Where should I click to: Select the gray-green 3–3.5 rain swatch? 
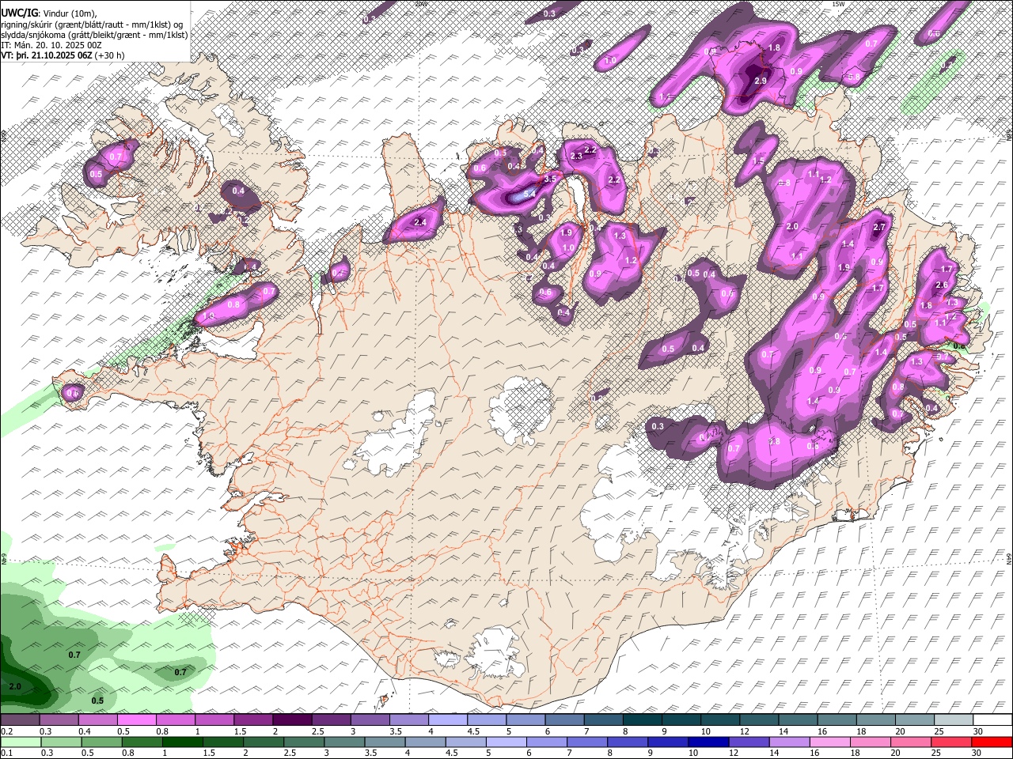click(x=343, y=742)
